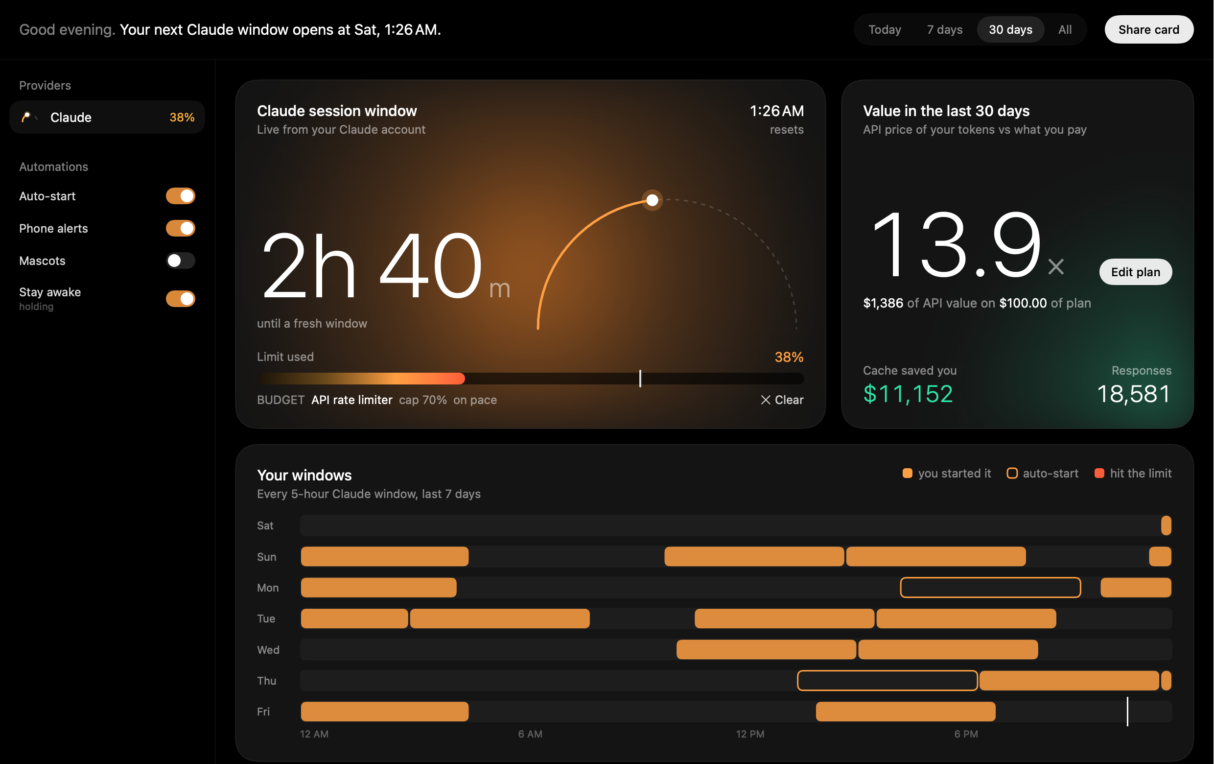This screenshot has height=764, width=1214.
Task: Click the 'Claude session window' heading
Action: pos(337,111)
